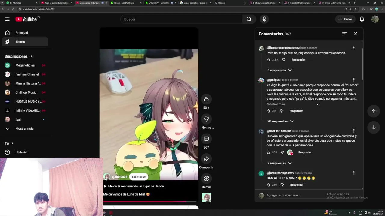Open comments via the 367 comment icon
The height and width of the screenshot is (216, 385).
pos(206,139)
